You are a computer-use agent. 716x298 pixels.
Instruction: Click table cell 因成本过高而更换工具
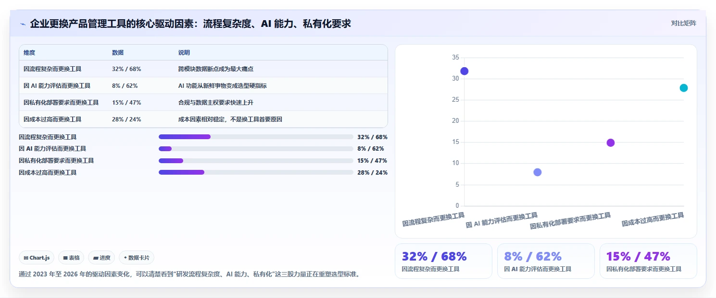(x=52, y=119)
